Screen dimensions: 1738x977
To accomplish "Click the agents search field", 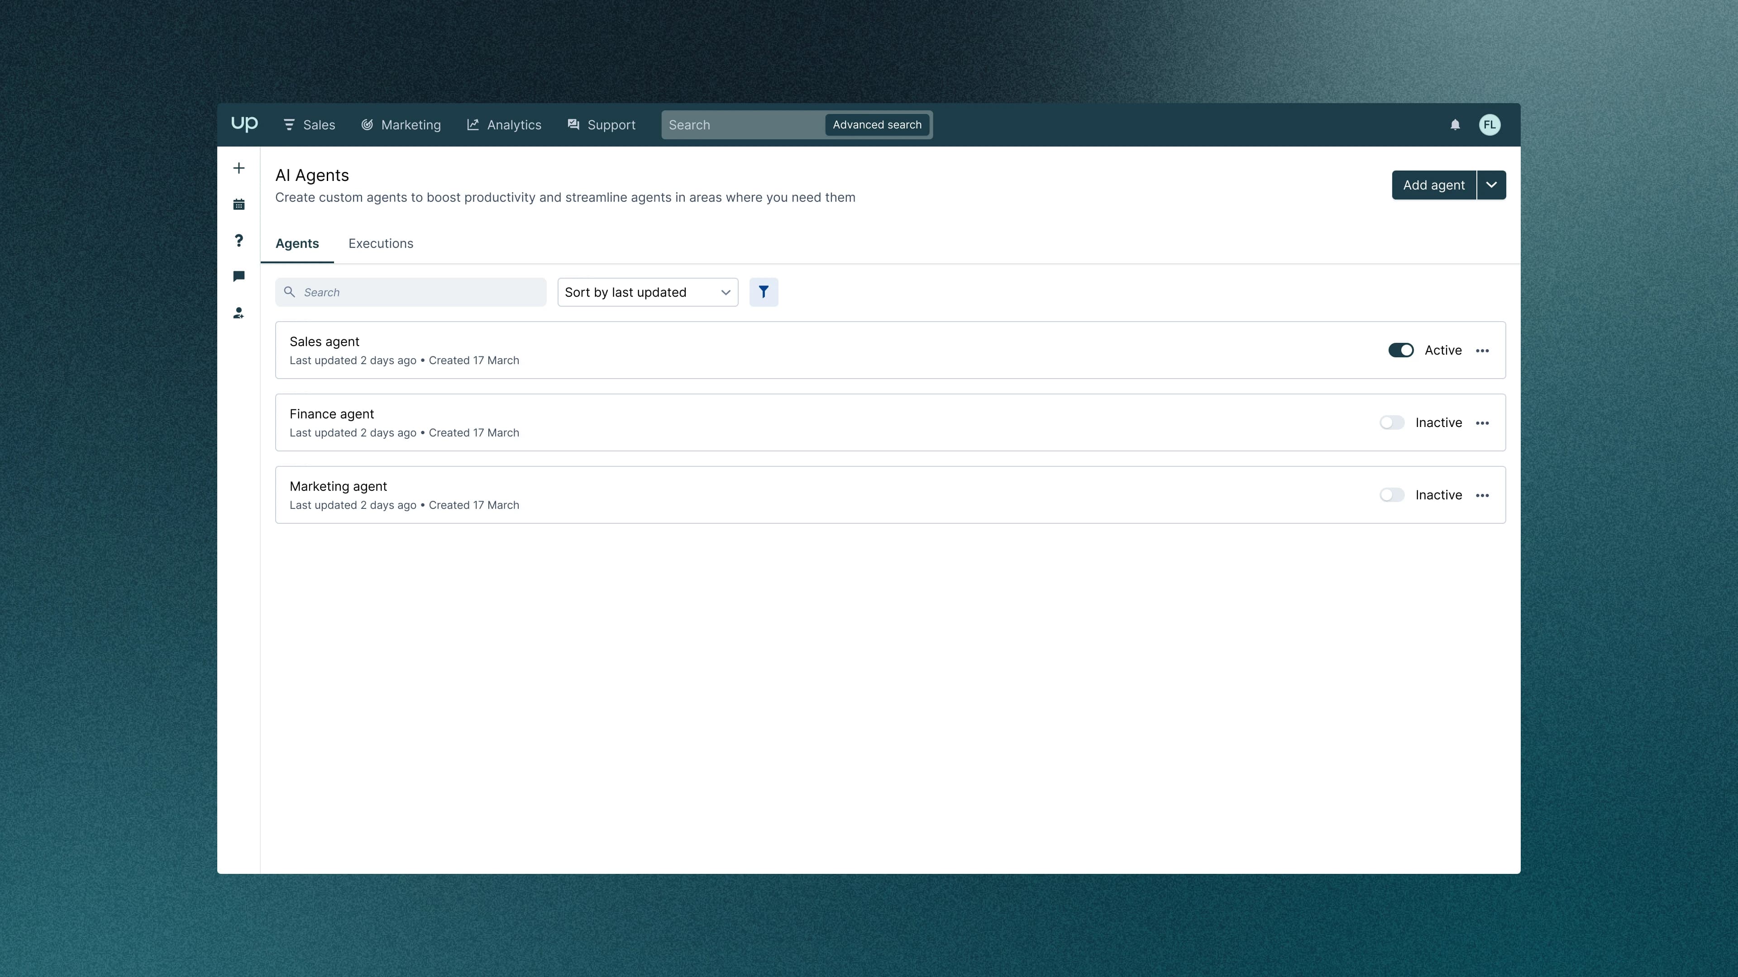I will click(x=411, y=292).
